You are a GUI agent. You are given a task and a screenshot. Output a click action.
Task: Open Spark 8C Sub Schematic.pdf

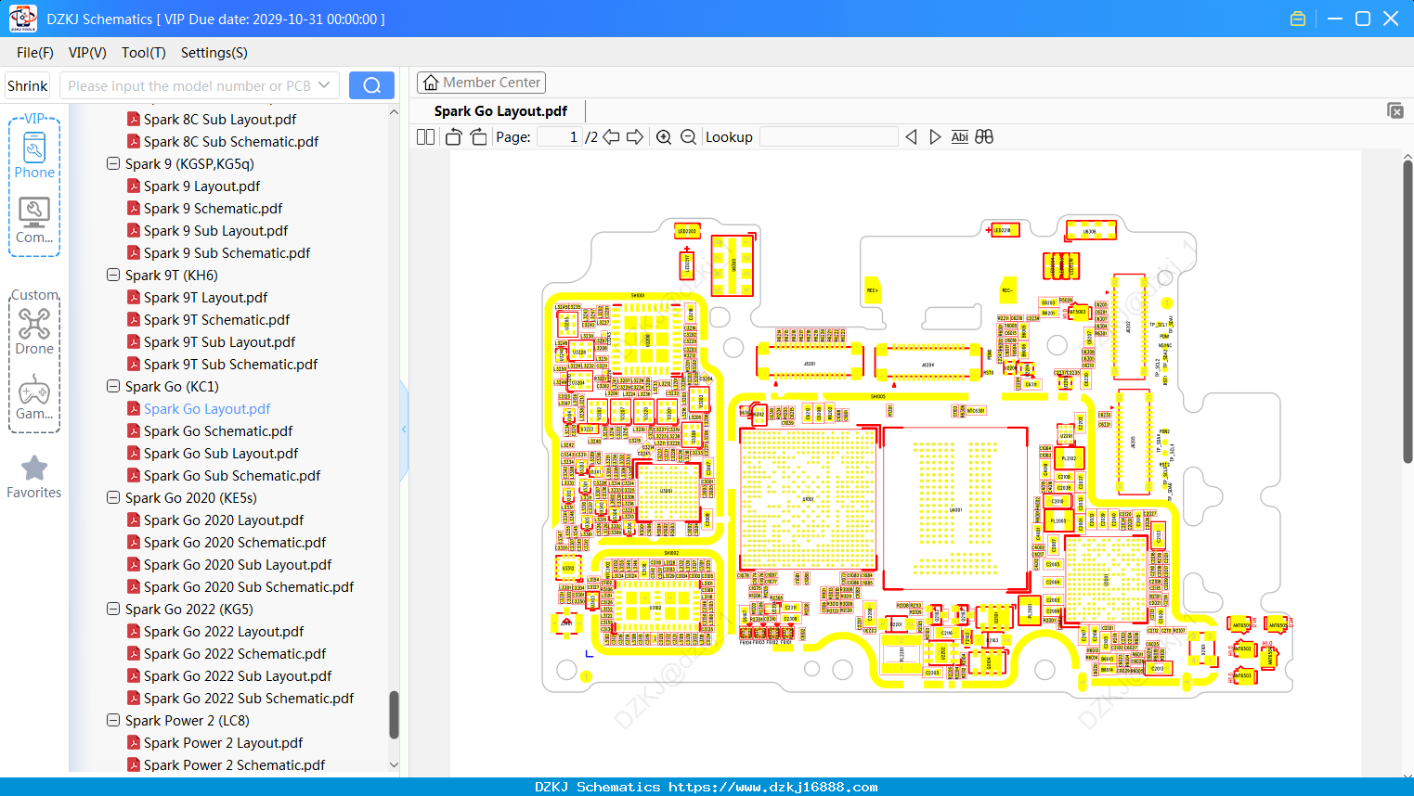(231, 141)
